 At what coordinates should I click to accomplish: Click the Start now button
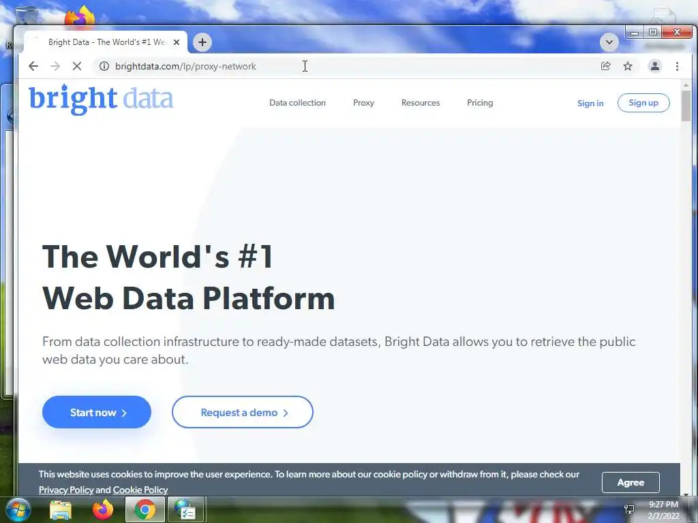pyautogui.click(x=97, y=412)
